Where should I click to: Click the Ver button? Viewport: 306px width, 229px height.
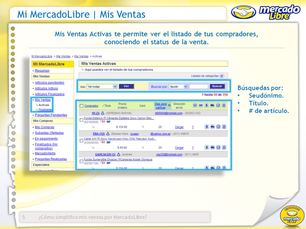coord(126,86)
